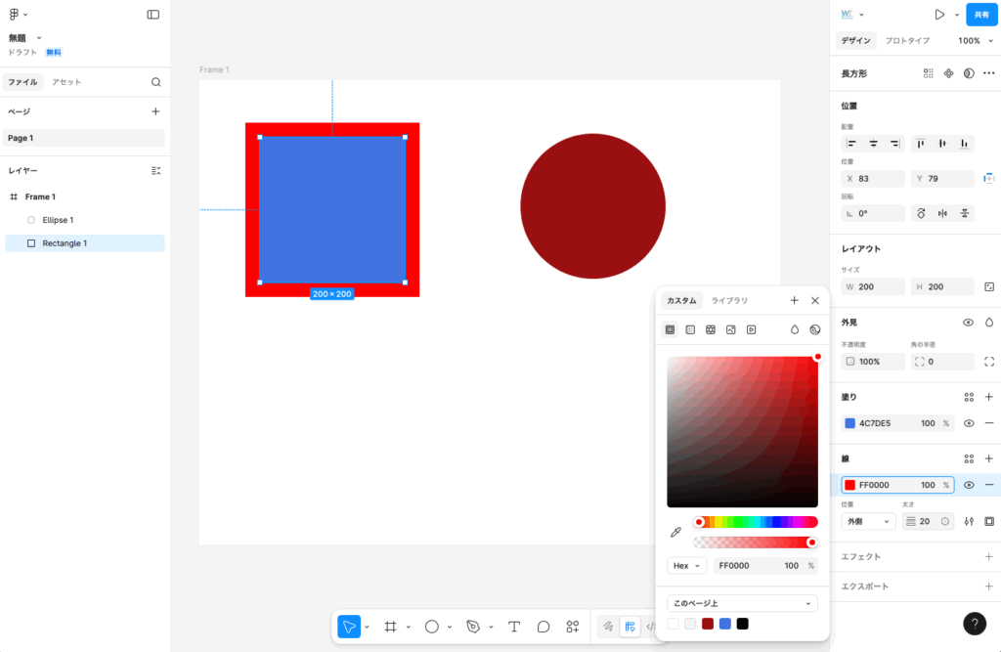The image size is (1001, 652).
Task: Click the help question mark button
Action: (975, 624)
